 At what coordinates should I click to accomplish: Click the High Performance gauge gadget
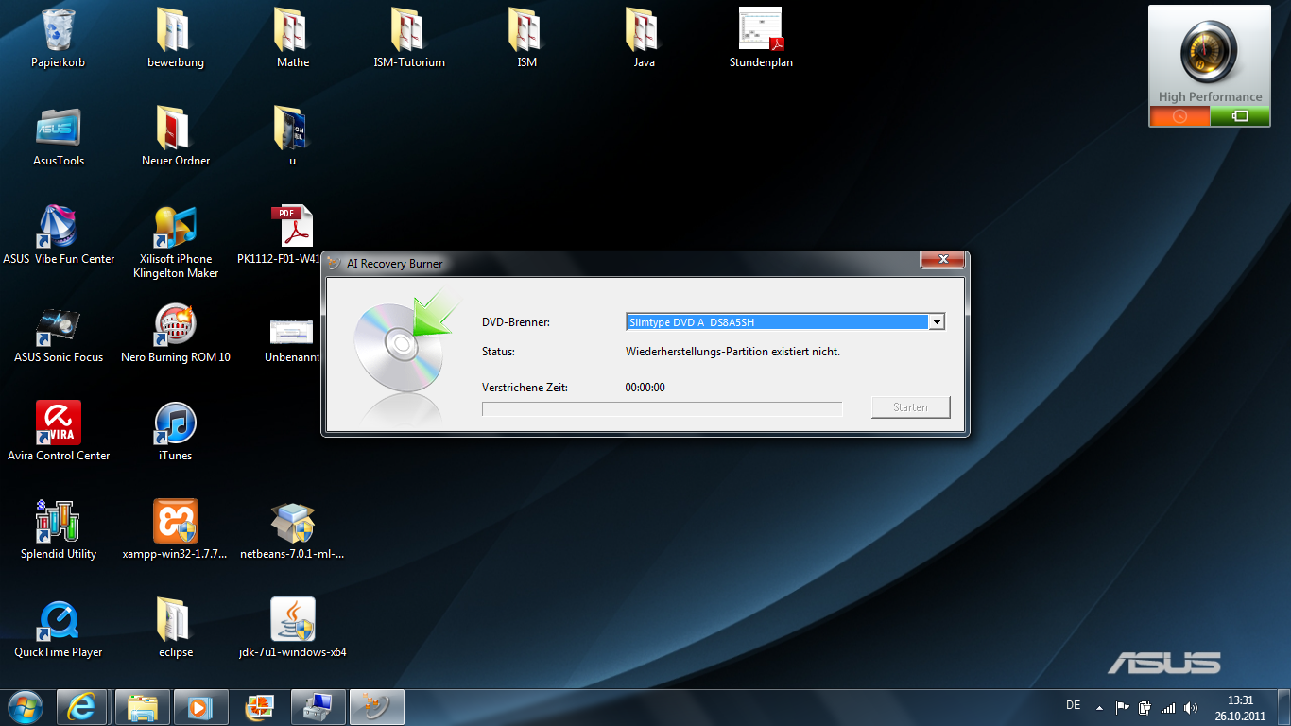pyautogui.click(x=1210, y=54)
